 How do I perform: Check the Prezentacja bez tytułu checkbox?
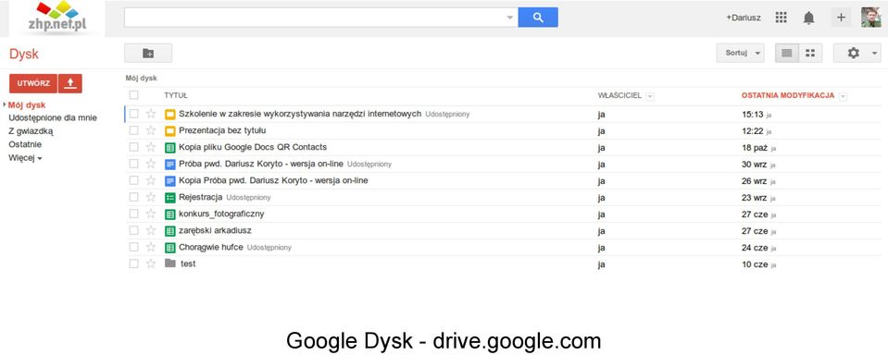[x=133, y=130]
